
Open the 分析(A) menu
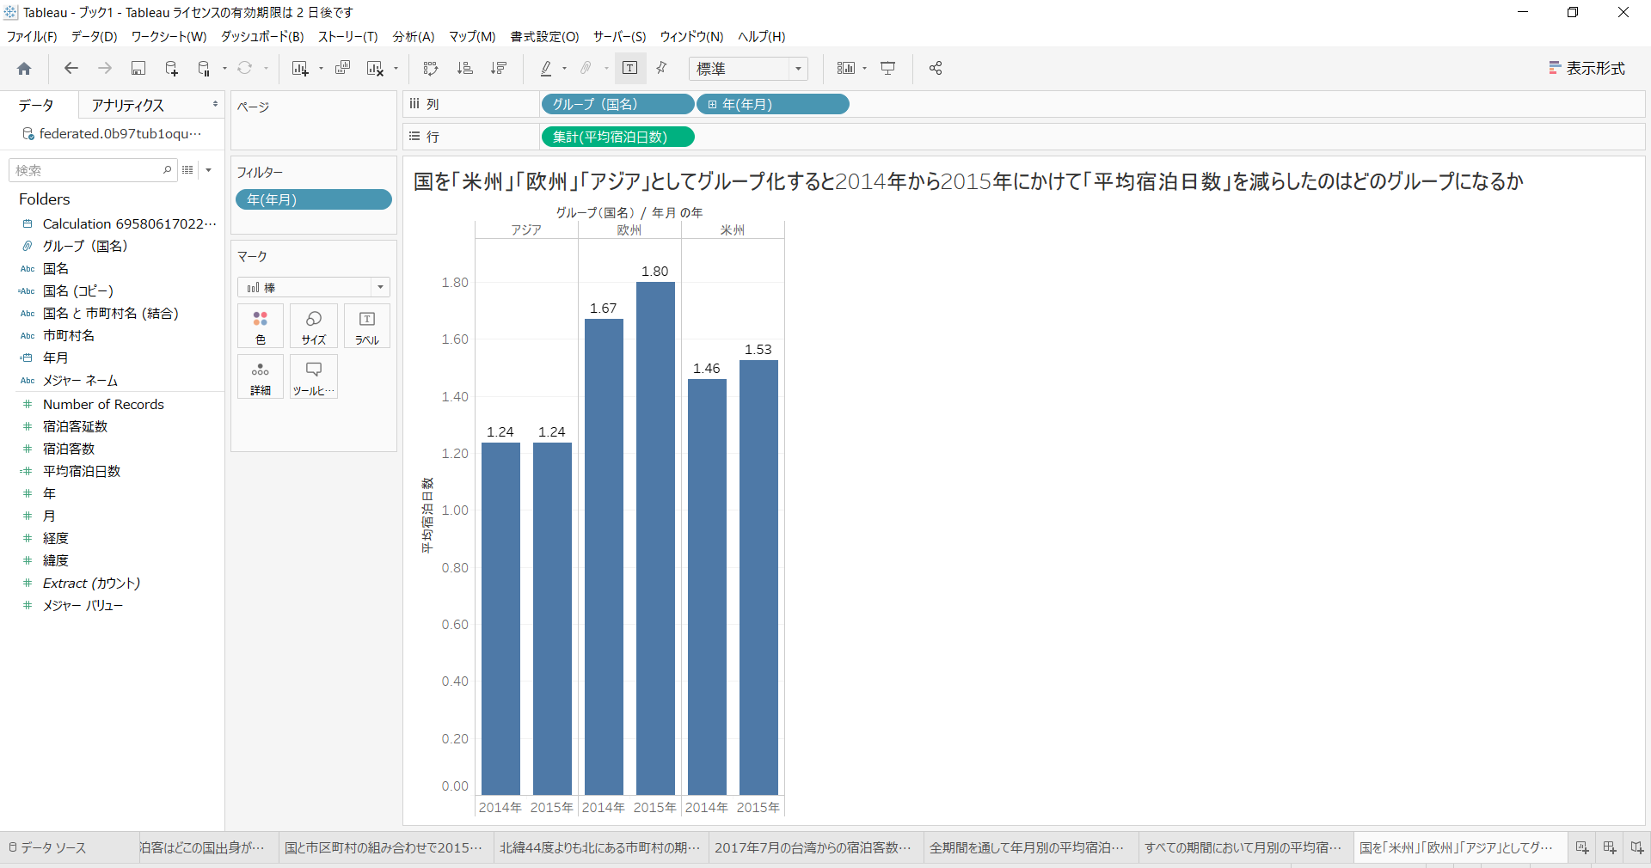coord(414,37)
